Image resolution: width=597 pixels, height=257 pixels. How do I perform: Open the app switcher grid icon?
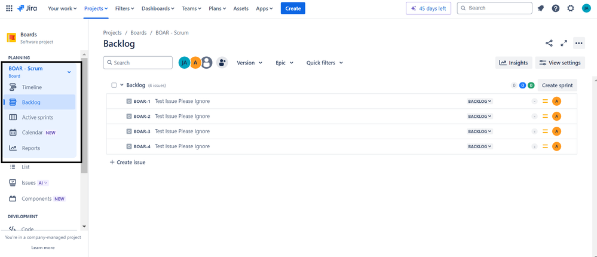[9, 8]
